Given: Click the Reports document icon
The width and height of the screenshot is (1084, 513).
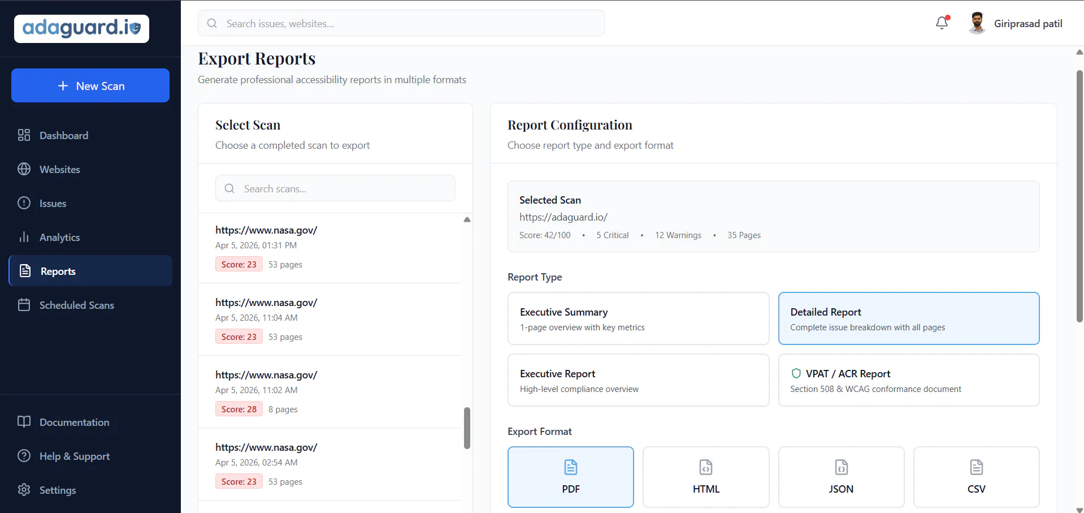Looking at the screenshot, I should (x=25, y=271).
